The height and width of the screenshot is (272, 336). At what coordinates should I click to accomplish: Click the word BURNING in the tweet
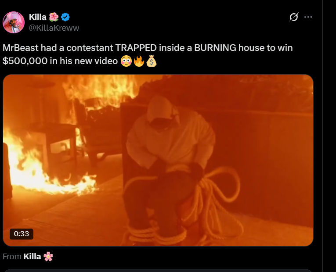click(x=215, y=48)
